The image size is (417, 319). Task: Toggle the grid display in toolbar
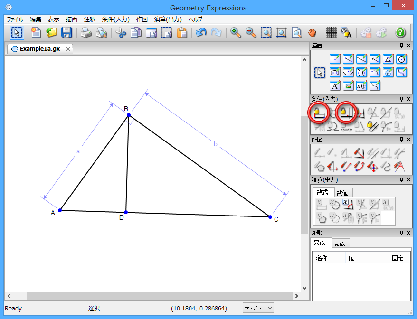click(x=332, y=33)
